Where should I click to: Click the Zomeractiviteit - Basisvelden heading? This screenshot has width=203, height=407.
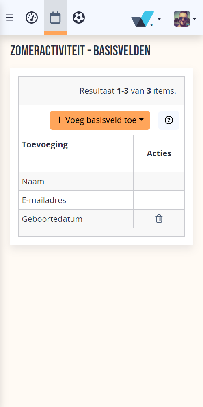coord(80,51)
